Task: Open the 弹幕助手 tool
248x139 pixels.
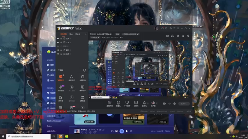Action: [x=61, y=77]
